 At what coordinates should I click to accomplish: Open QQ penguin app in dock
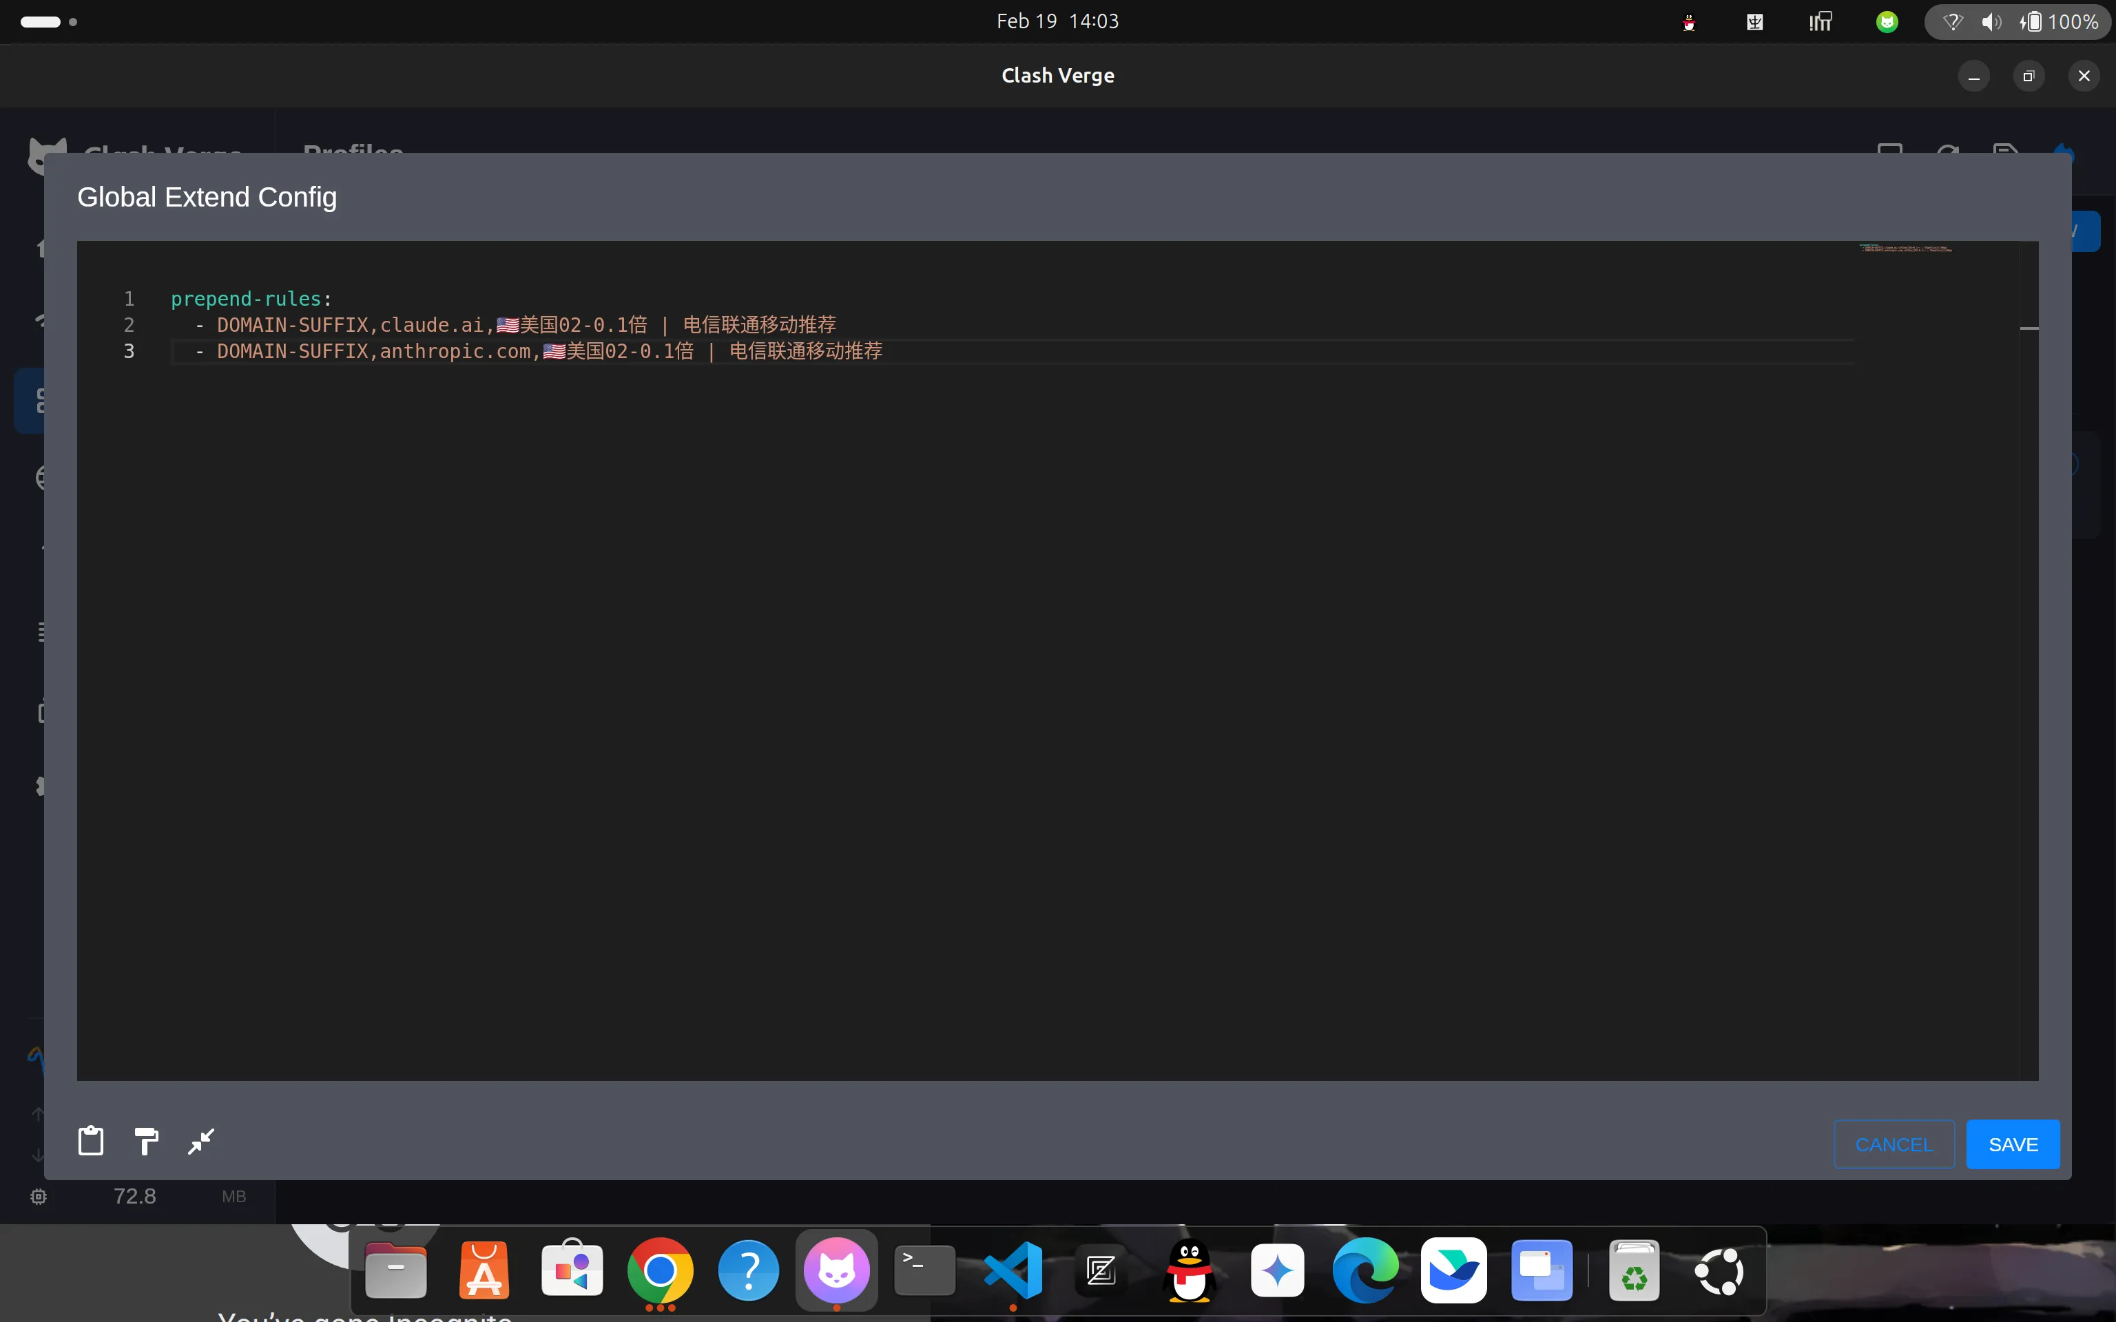click(1189, 1270)
